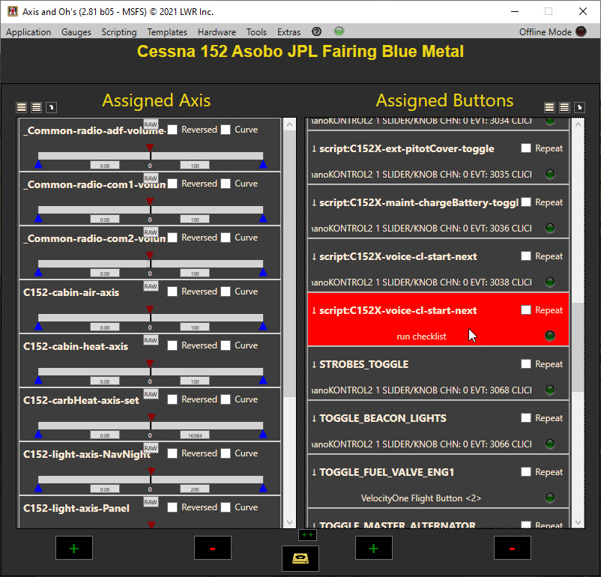Check Repeat for TOGGLE_BEACON_LIGHTS
This screenshot has width=601, height=577.
coord(526,418)
